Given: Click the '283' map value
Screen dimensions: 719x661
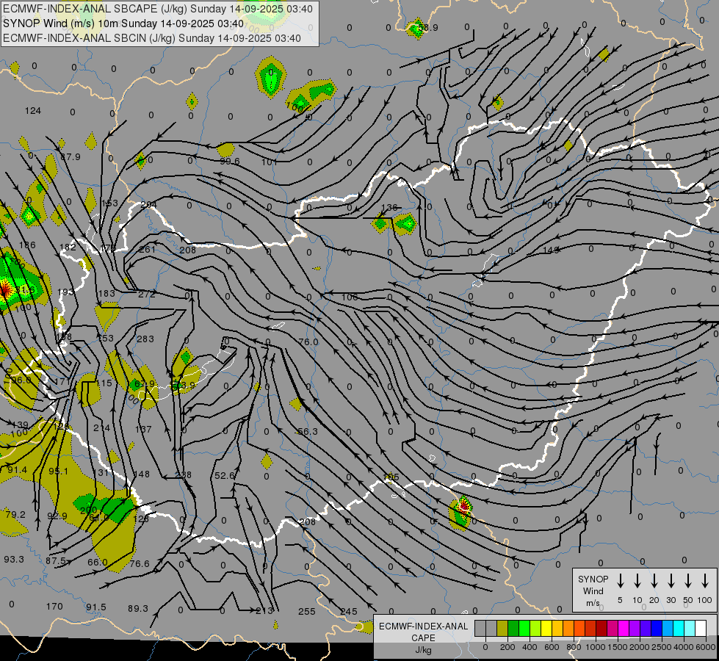Looking at the screenshot, I should [145, 339].
